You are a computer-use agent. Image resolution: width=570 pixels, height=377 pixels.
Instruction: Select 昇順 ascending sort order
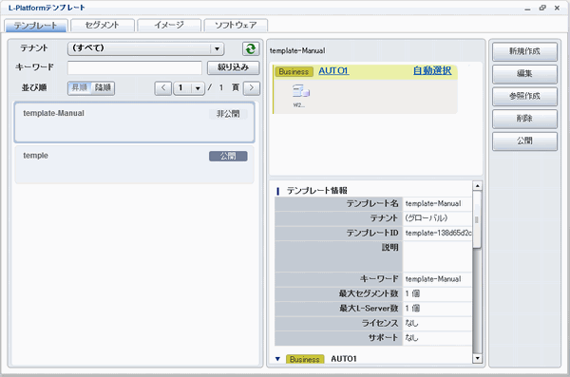coord(79,88)
